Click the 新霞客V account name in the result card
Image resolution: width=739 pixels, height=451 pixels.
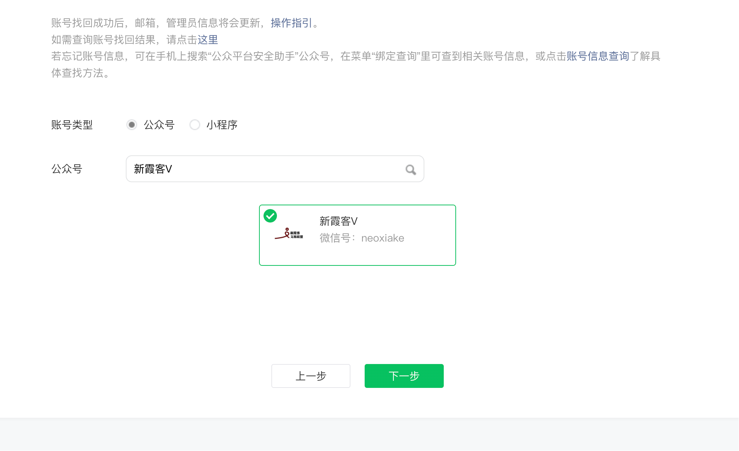pos(339,221)
